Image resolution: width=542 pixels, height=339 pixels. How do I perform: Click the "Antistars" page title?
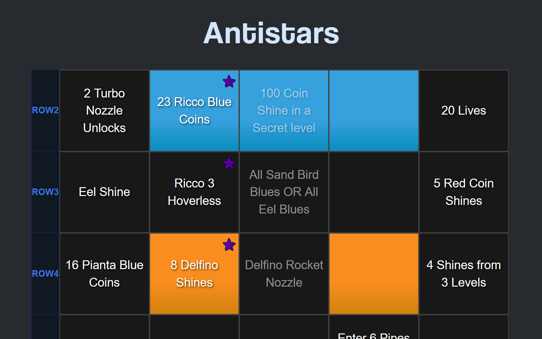(271, 32)
